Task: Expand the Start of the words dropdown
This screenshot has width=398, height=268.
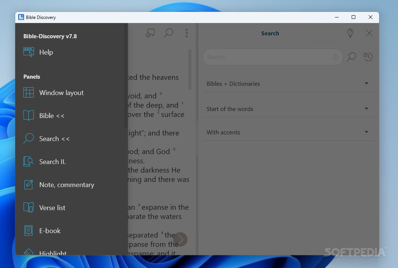Action: [x=289, y=109]
